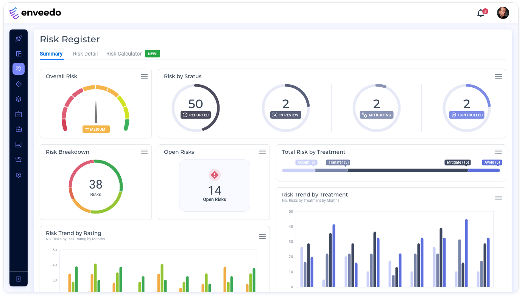
Task: Open the document icon in the sidebar
Action: point(18,144)
